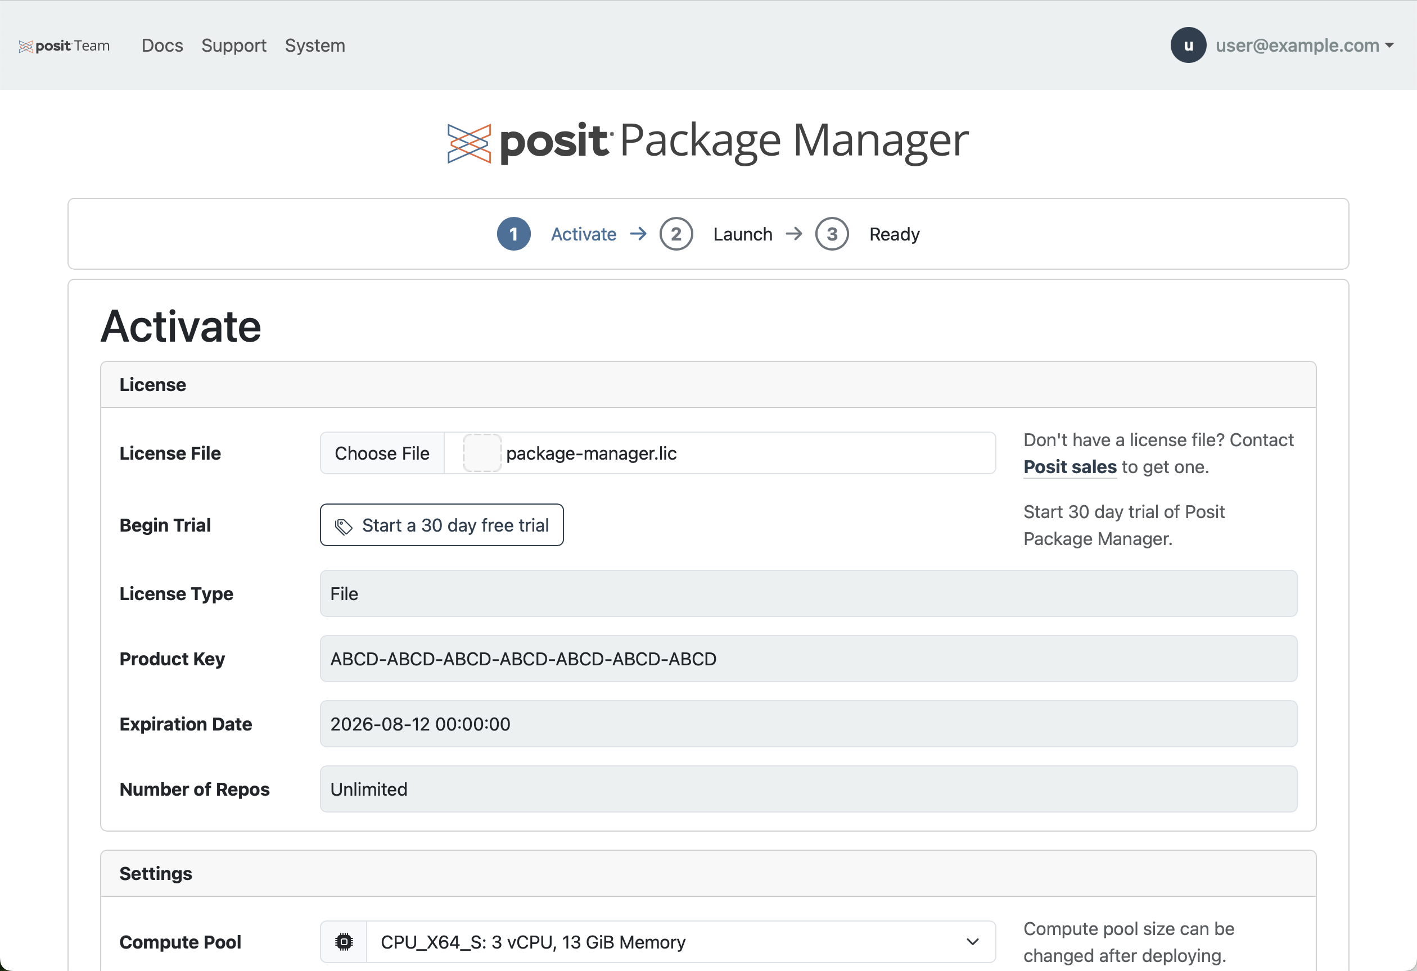Click the step 1 Activate circle
This screenshot has height=971, width=1417.
click(513, 234)
